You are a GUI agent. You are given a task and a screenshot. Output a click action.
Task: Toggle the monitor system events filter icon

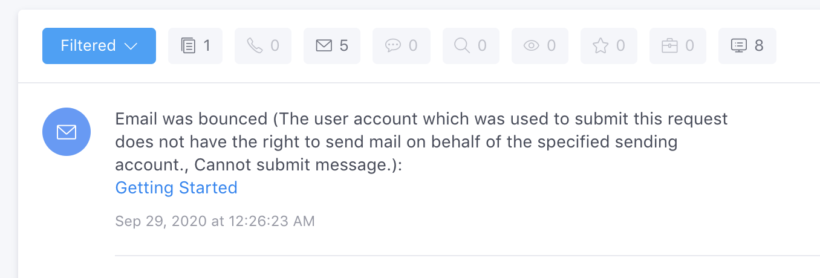point(739,46)
